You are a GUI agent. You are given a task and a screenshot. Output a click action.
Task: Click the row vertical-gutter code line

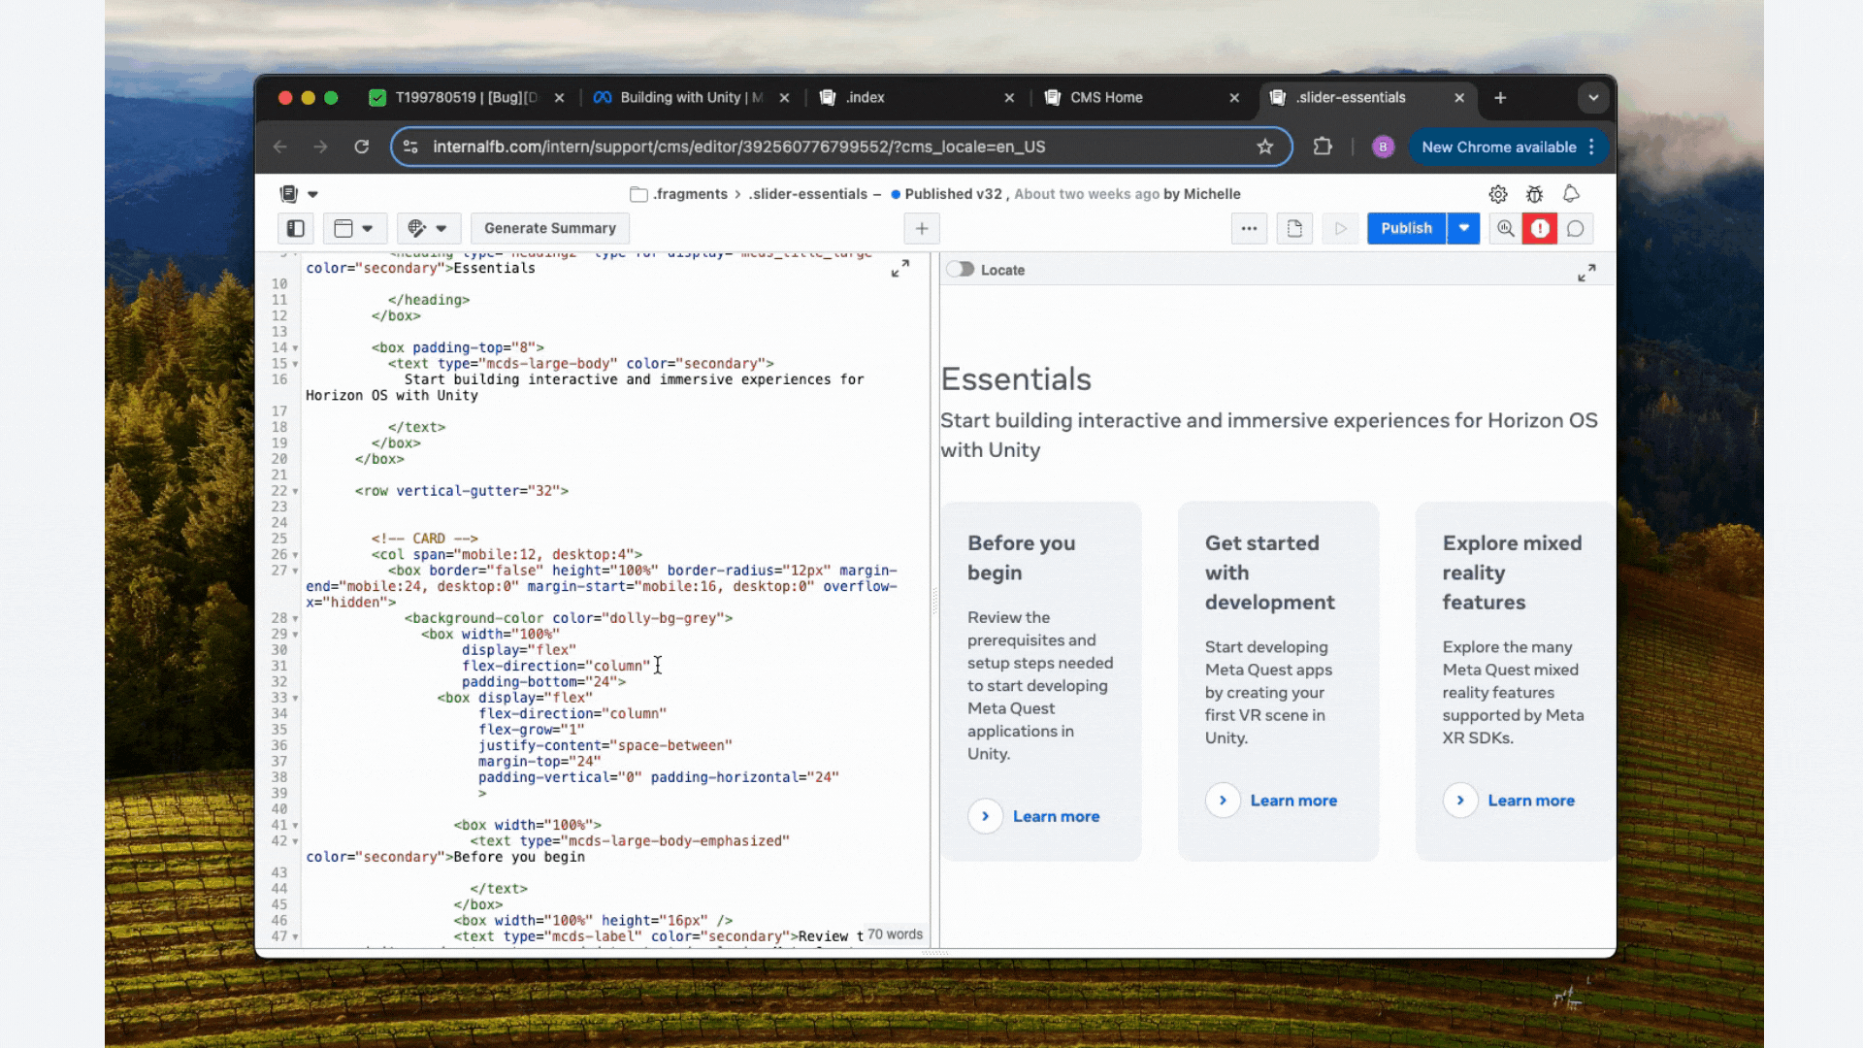(462, 491)
